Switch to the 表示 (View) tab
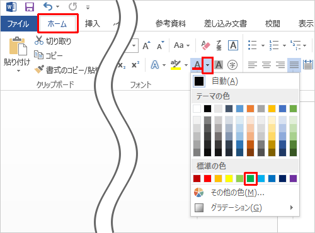Image resolution: width=315 pixels, height=233 pixels. point(306,23)
